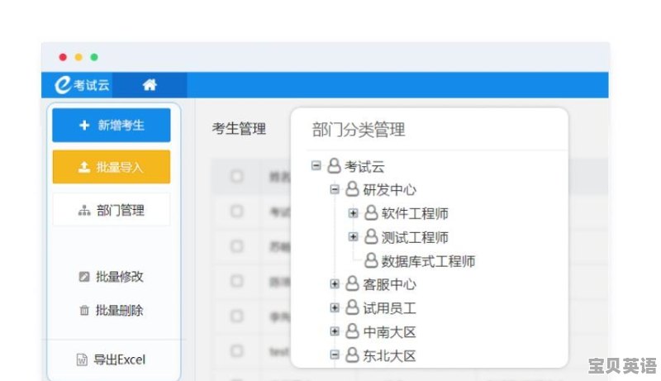Collapse the 研发中心 tree node
Screen dimensions: 661x381
pyautogui.click(x=335, y=189)
